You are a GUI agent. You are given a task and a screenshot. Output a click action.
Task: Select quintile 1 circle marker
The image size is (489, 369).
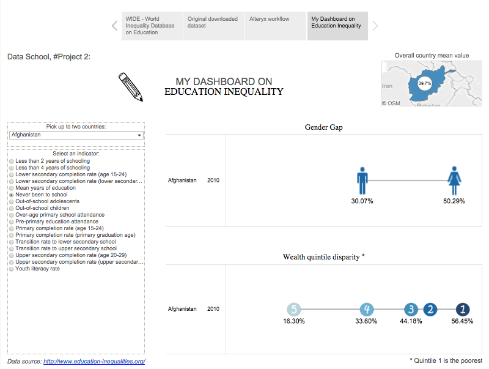(x=463, y=310)
